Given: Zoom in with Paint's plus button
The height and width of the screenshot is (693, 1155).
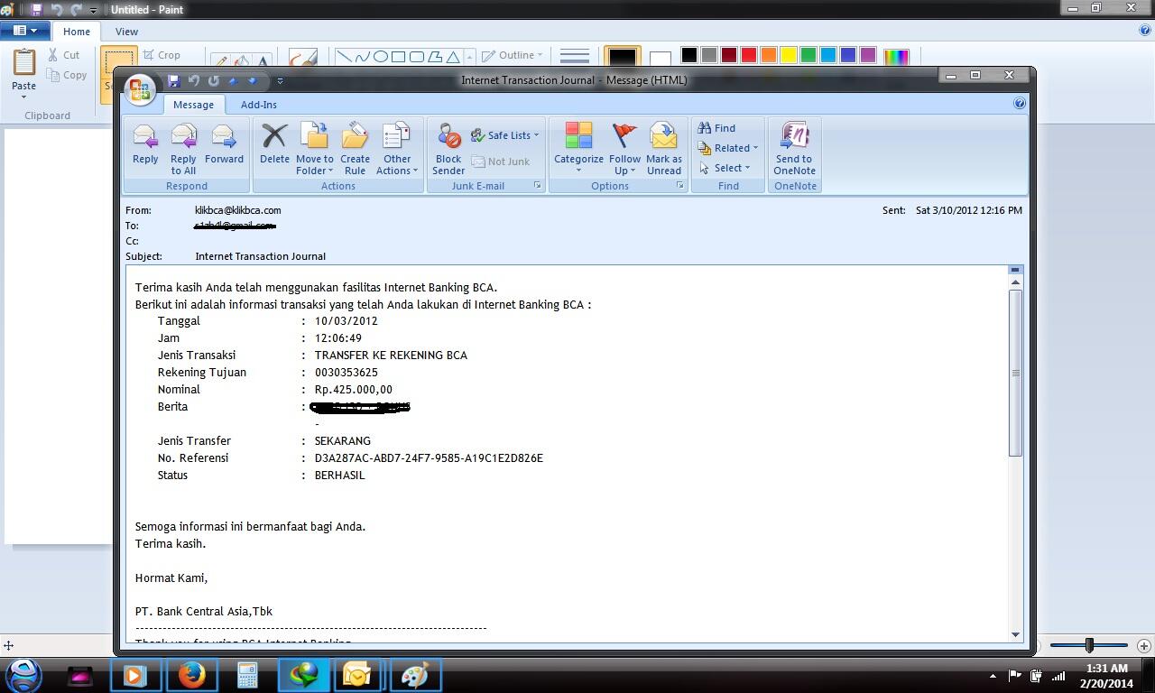Looking at the screenshot, I should click(x=1144, y=645).
